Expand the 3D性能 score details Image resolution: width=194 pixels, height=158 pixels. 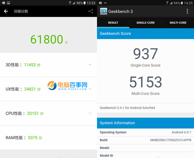click(x=90, y=65)
